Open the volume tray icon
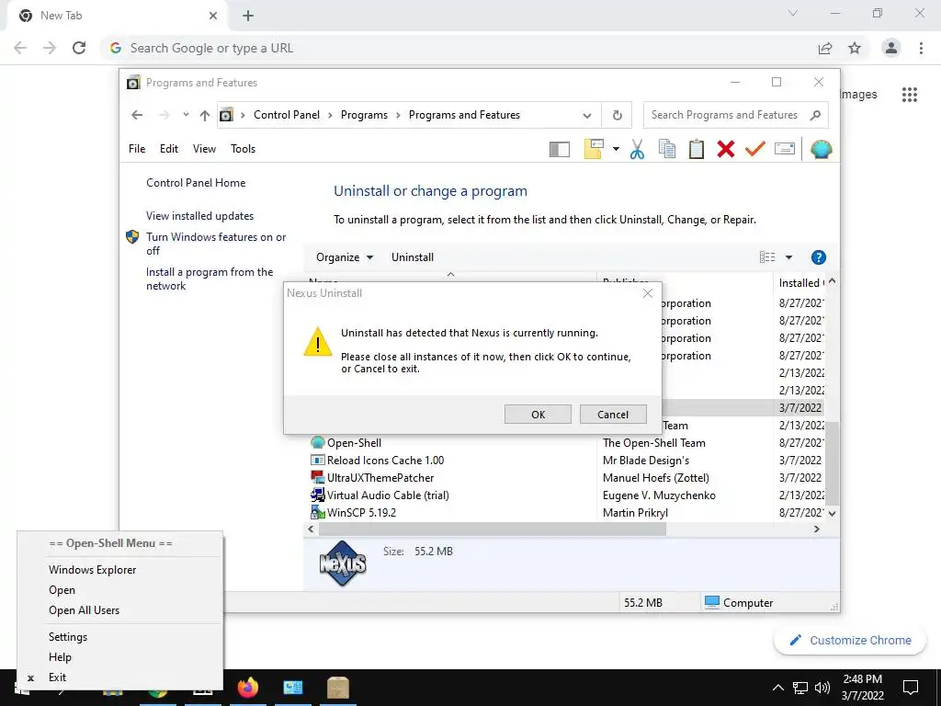Viewport: 941px width, 706px height. pos(822,688)
